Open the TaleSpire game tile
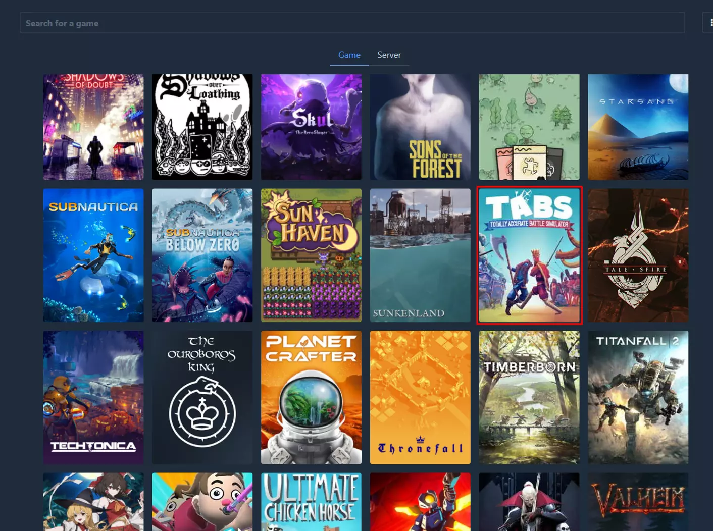 coord(638,255)
